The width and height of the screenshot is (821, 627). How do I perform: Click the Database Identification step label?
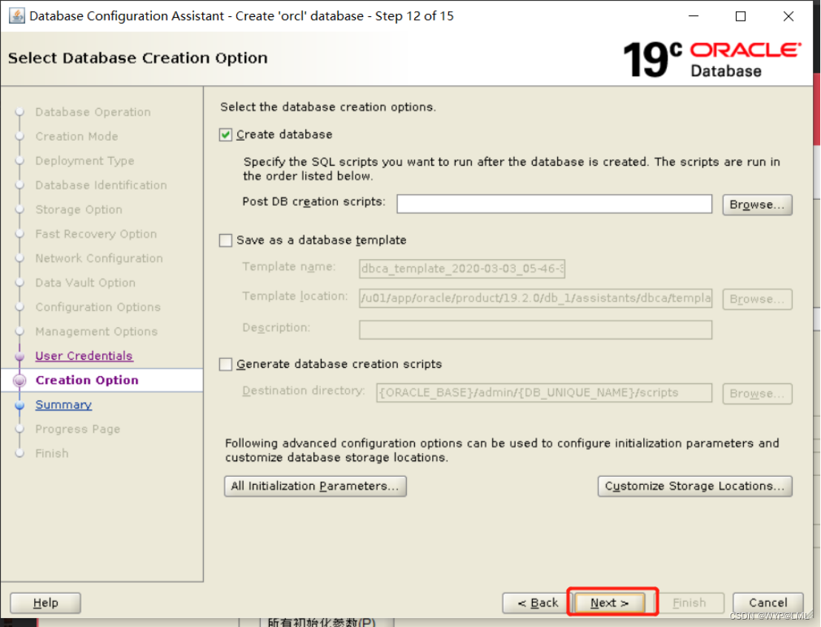(x=101, y=185)
